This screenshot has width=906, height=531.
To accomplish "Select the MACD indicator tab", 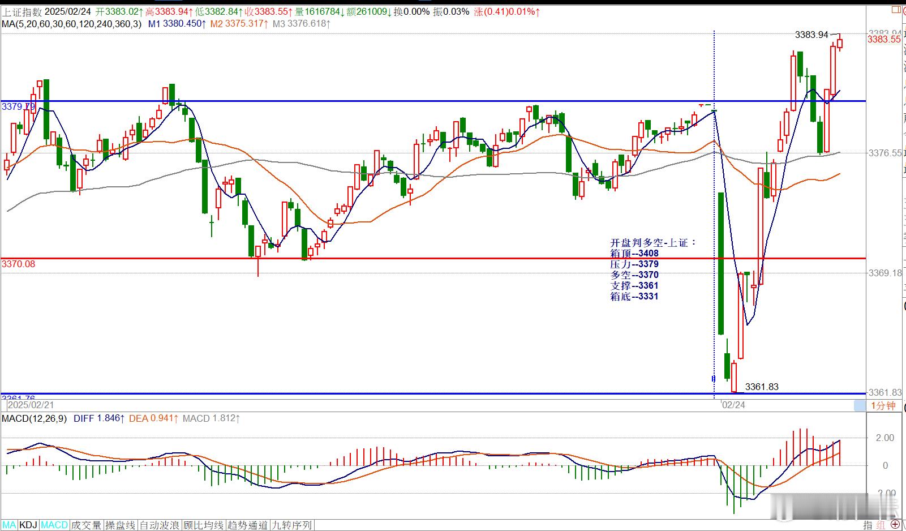I will [54, 525].
